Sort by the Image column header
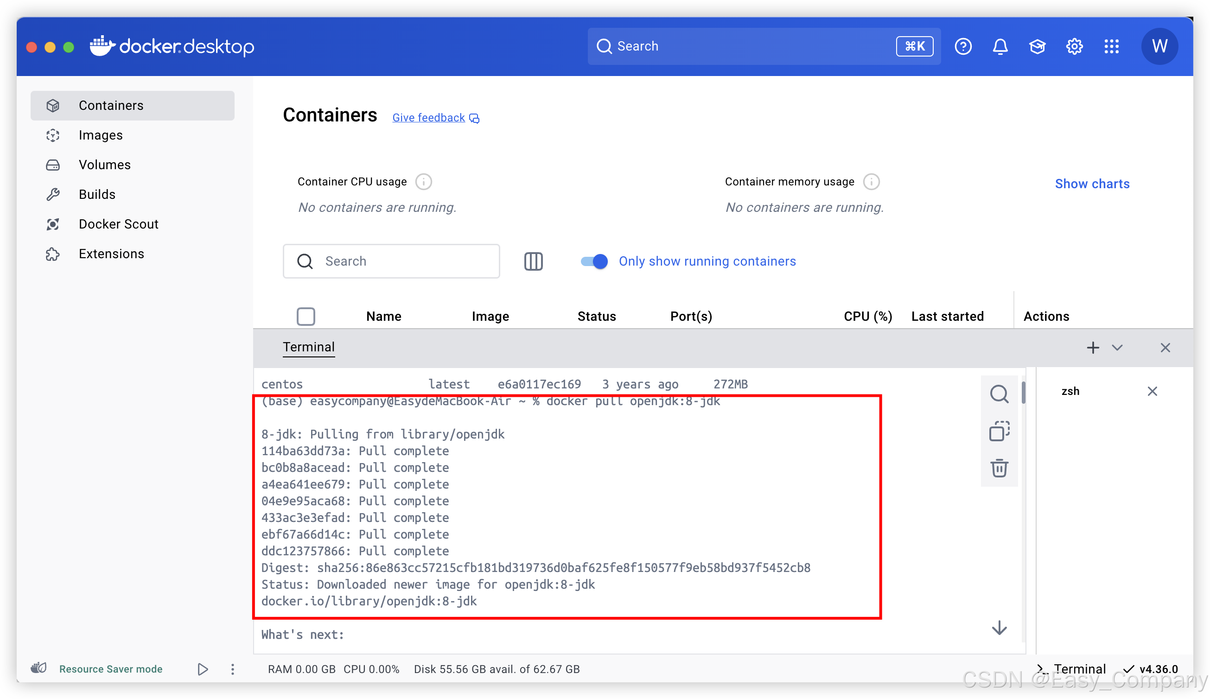The width and height of the screenshot is (1210, 699). pos(490,317)
